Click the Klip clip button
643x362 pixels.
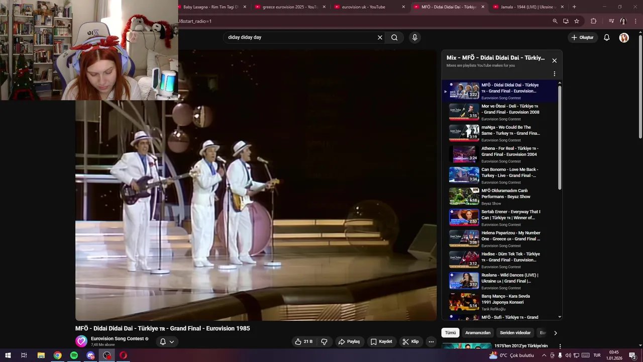click(x=410, y=342)
